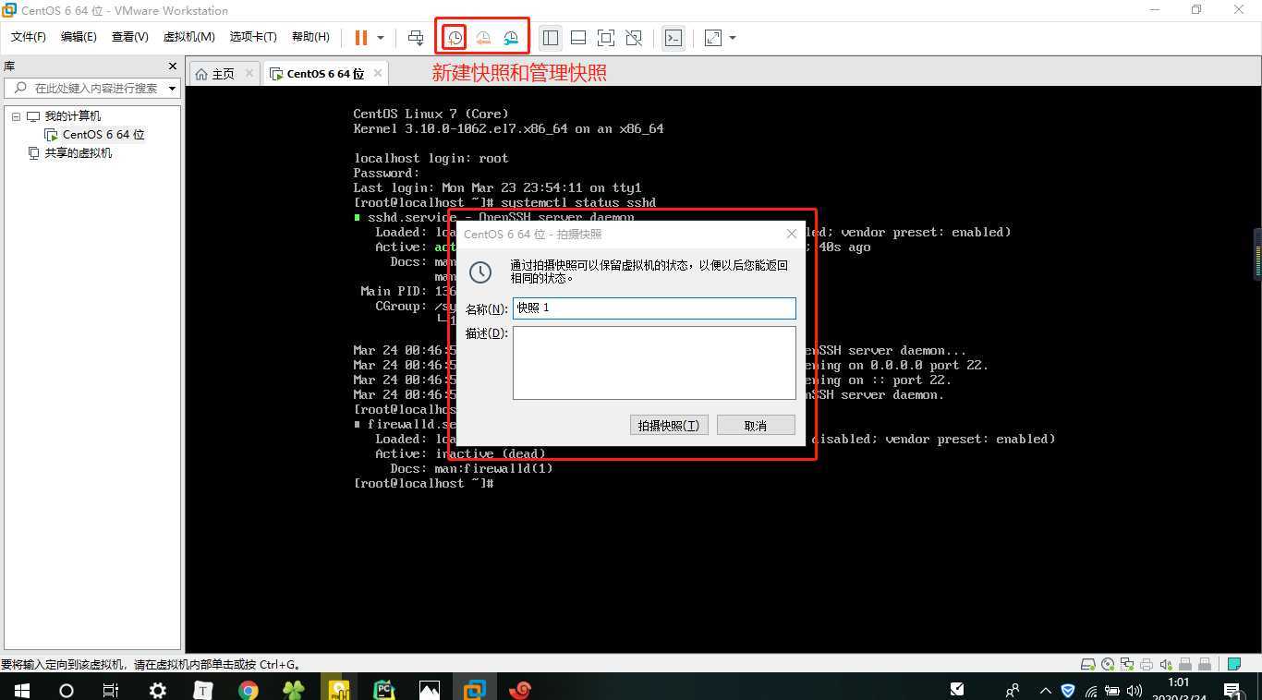Collapse the 我的计算机 tree node

coord(16,116)
